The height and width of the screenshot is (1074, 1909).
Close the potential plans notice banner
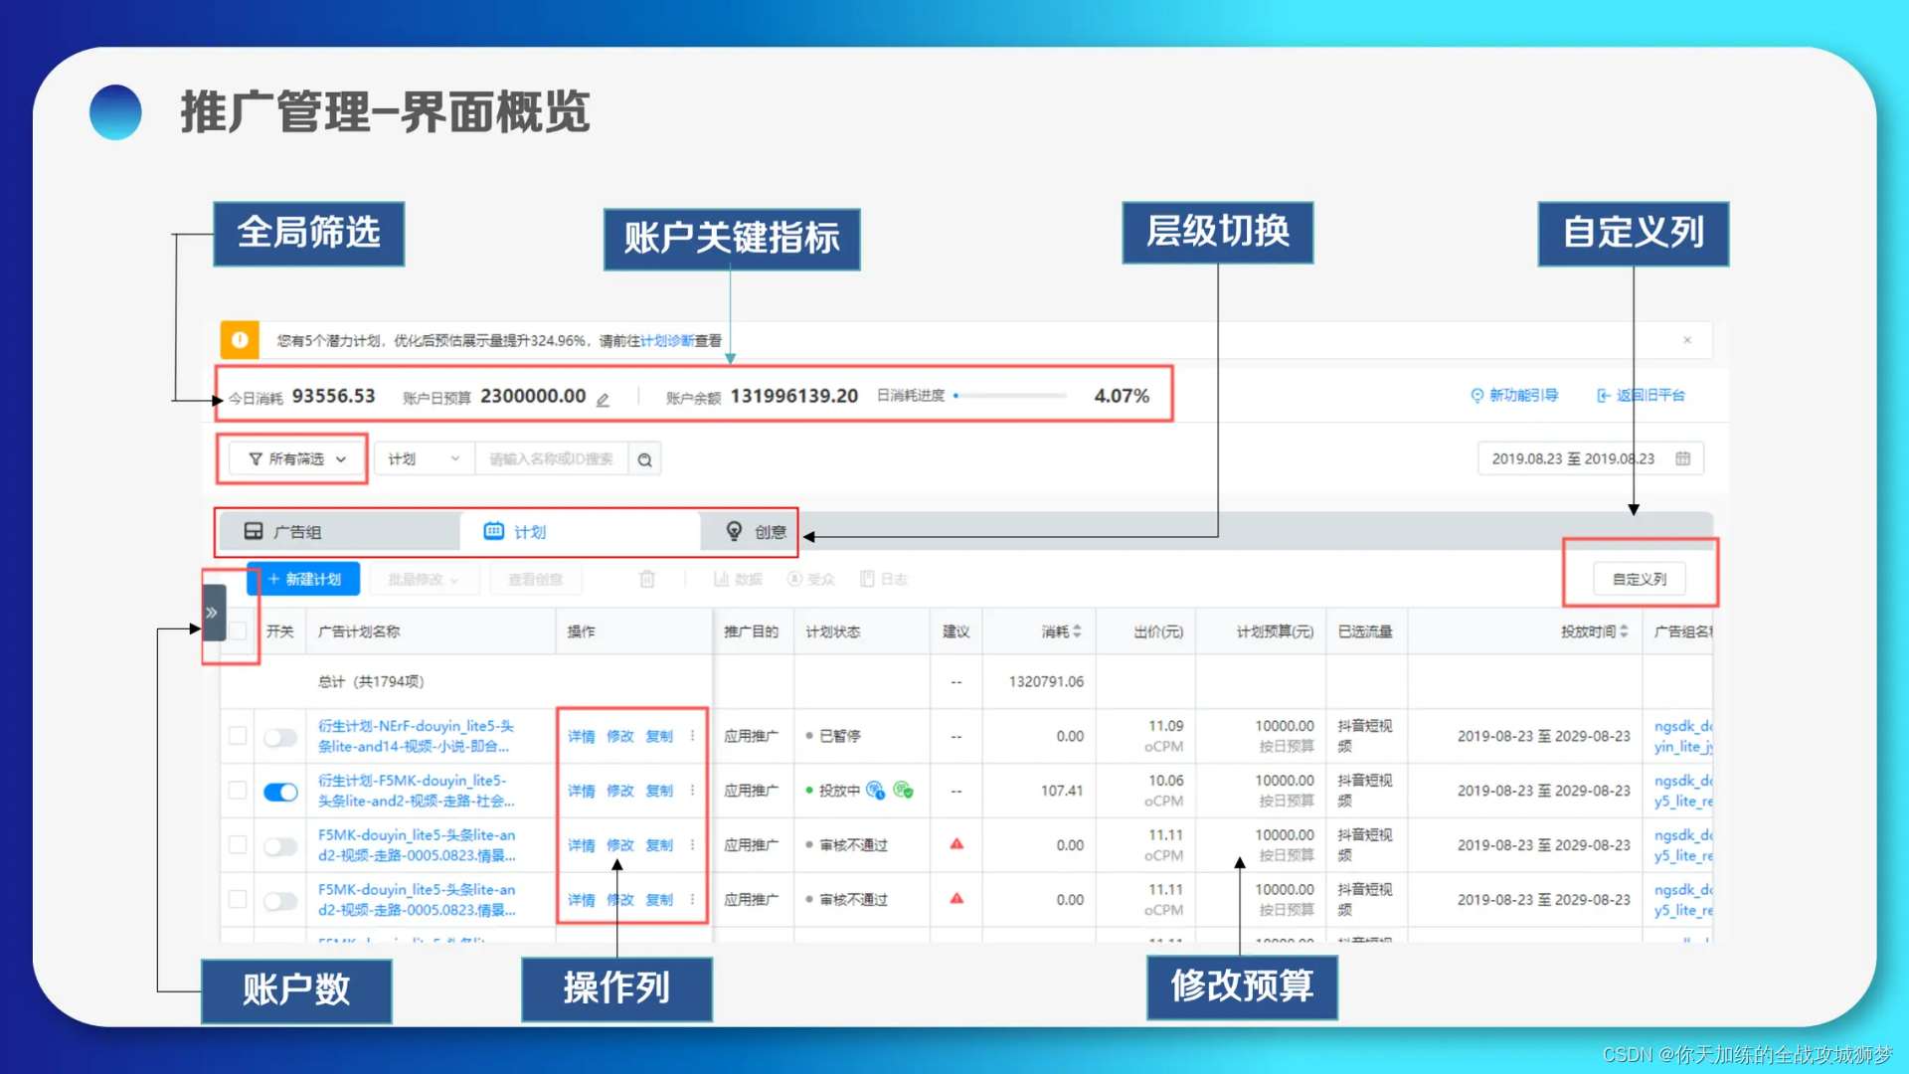click(x=1687, y=340)
